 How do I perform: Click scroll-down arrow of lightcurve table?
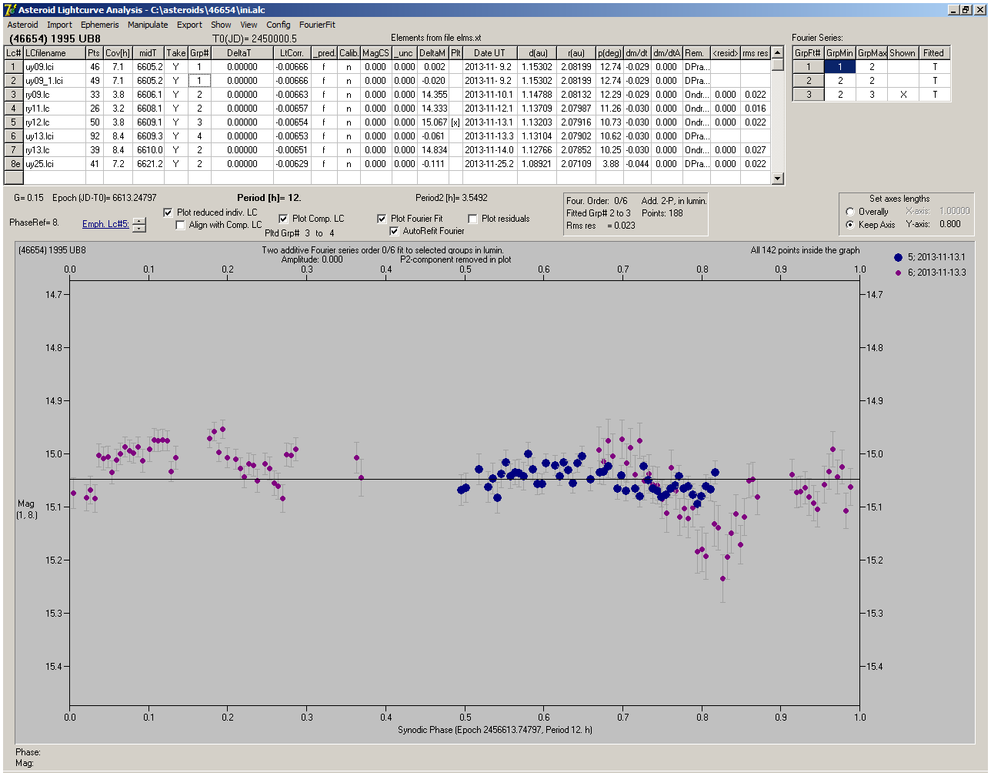click(x=778, y=179)
